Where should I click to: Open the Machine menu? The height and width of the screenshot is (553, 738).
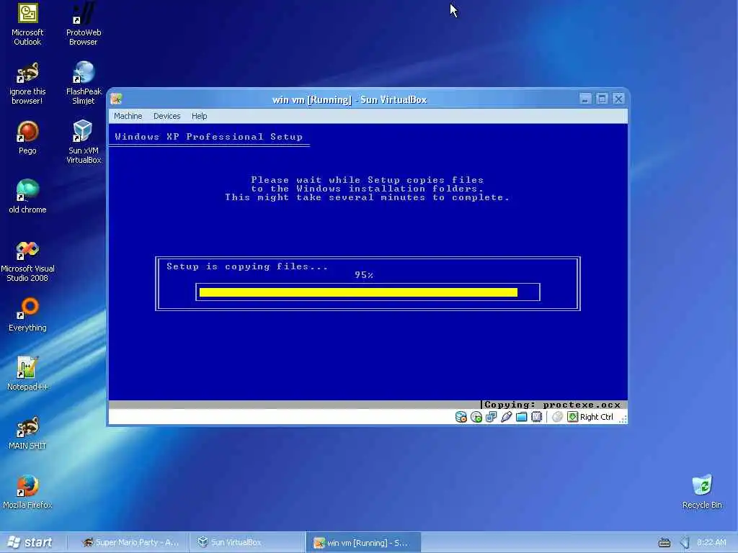(x=128, y=116)
